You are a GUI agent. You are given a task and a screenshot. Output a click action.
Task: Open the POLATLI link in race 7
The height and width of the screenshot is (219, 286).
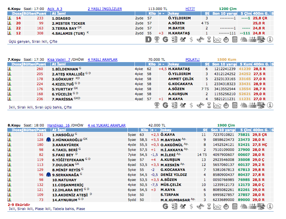pos(192,59)
